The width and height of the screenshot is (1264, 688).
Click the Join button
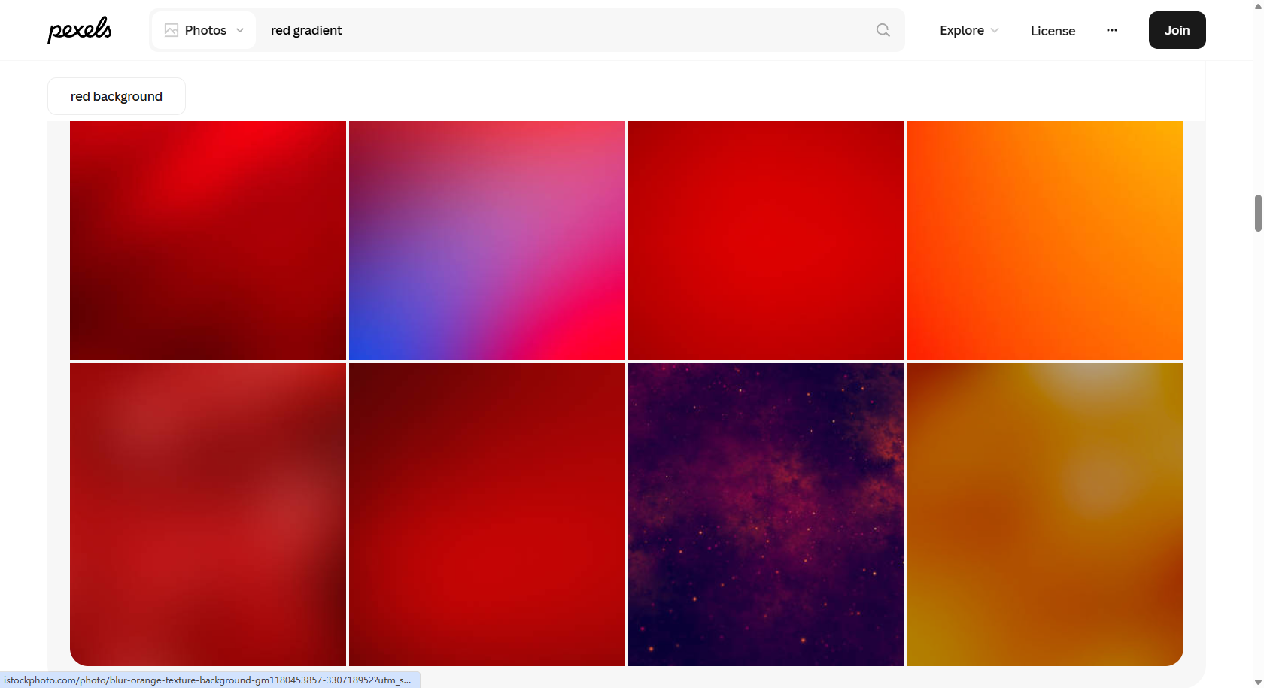click(x=1176, y=30)
